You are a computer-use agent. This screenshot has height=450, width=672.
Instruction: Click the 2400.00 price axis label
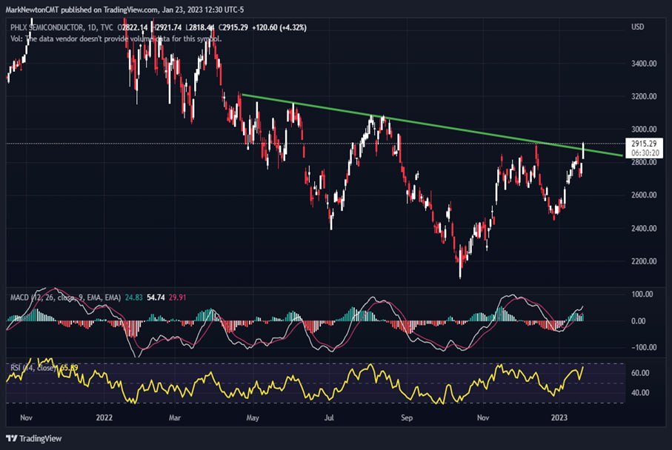(x=644, y=228)
